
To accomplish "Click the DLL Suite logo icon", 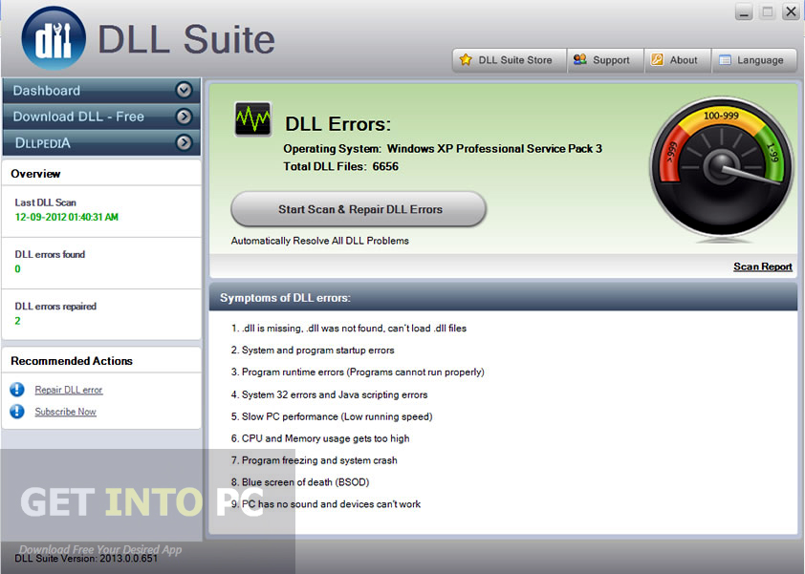I will [x=54, y=38].
